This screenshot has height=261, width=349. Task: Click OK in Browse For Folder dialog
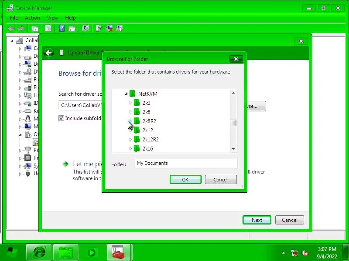185,180
